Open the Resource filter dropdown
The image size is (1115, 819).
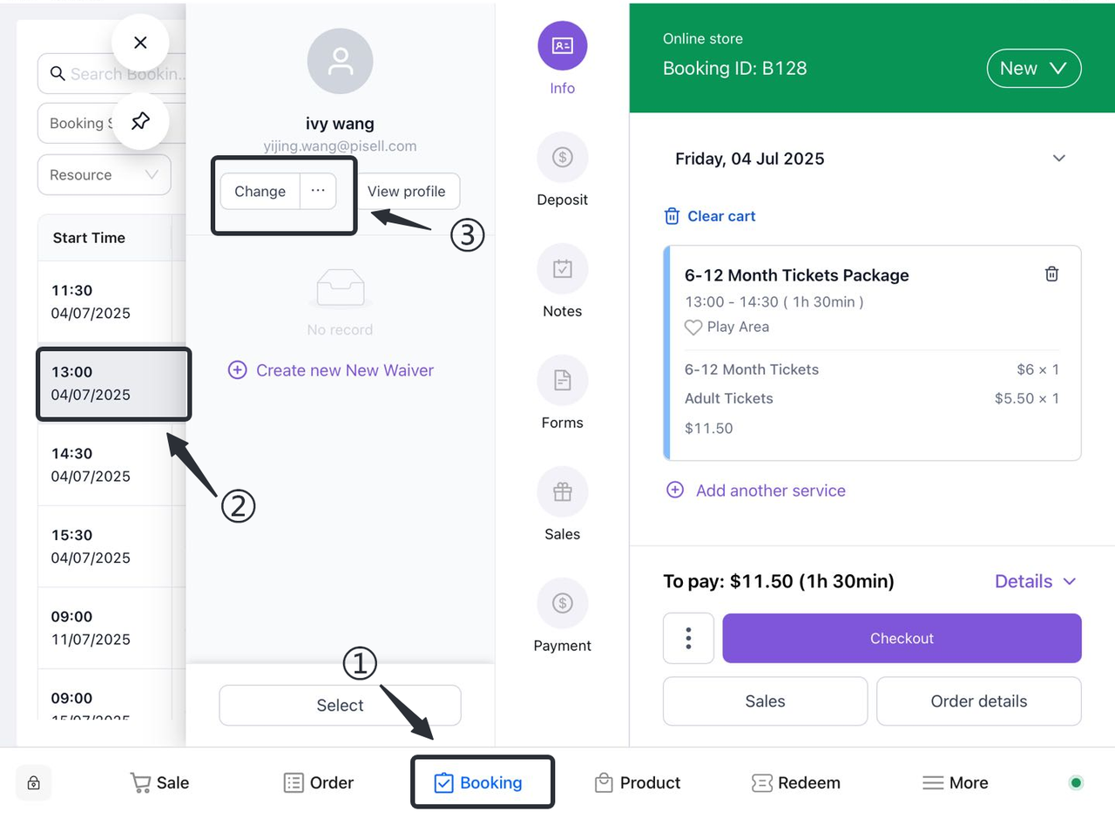point(104,175)
